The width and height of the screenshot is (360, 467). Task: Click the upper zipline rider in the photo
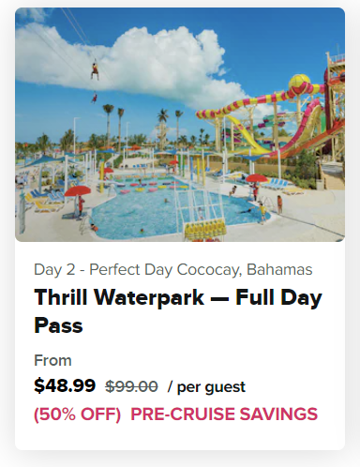coord(95,70)
